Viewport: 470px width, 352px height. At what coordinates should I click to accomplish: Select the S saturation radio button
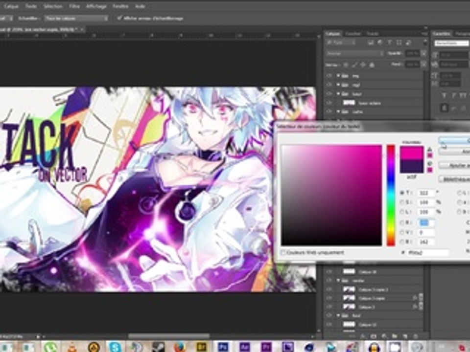pos(402,202)
